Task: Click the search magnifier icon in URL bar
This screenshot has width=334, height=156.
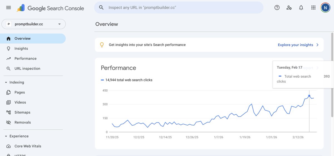Action: [101, 7]
